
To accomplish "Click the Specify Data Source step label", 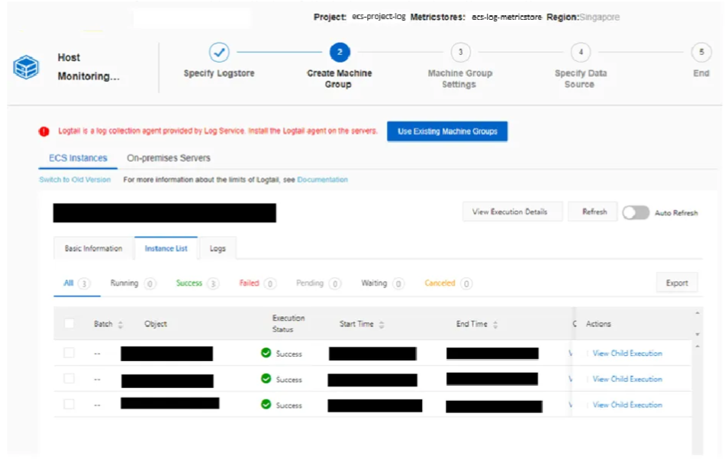I will pyautogui.click(x=580, y=79).
